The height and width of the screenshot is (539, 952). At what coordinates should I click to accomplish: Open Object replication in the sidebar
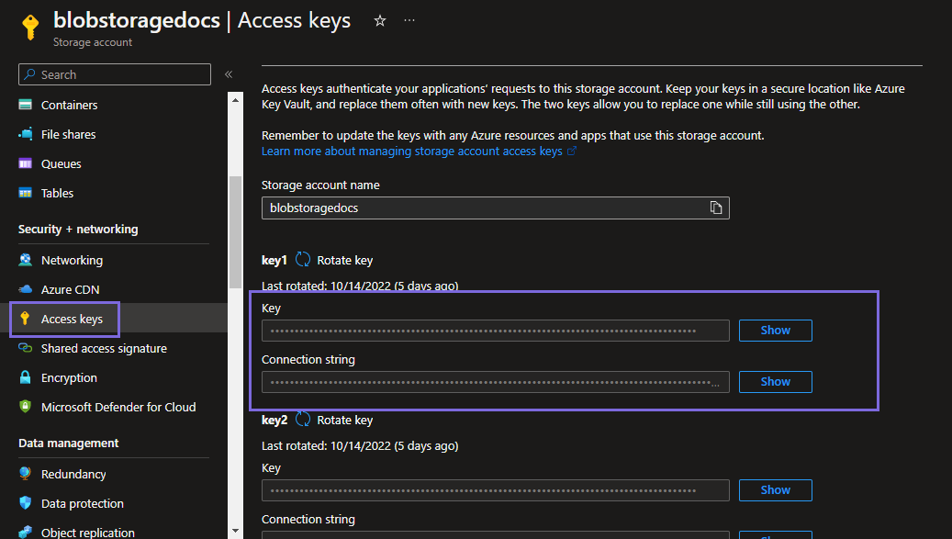tap(87, 533)
